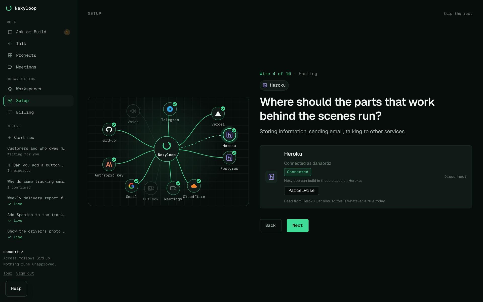The image size is (483, 302).
Task: Select the Vercel triangle node
Action: pos(218,114)
